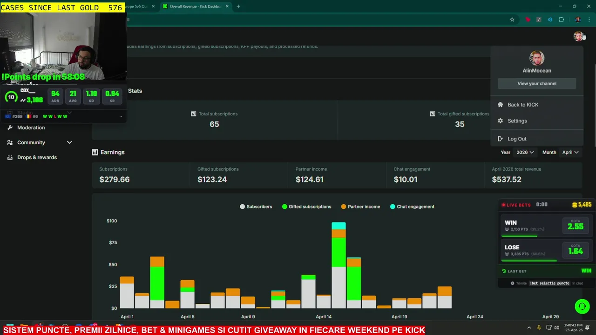Click the house icon next to Back to KICK
This screenshot has height=335, width=596.
point(500,105)
